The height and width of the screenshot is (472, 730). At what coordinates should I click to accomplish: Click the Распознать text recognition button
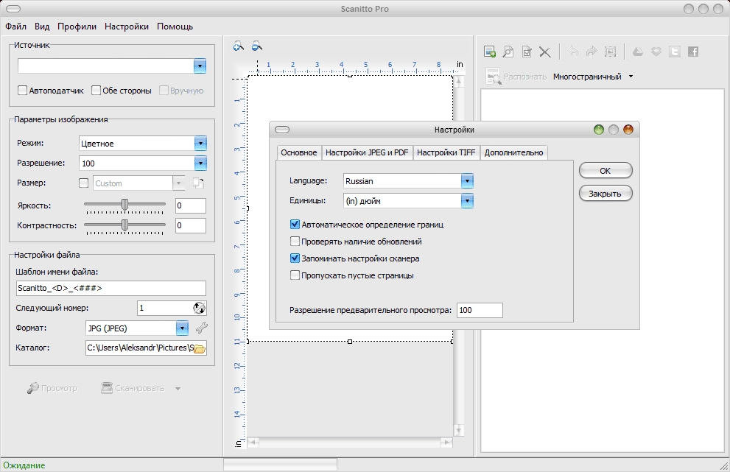point(516,77)
